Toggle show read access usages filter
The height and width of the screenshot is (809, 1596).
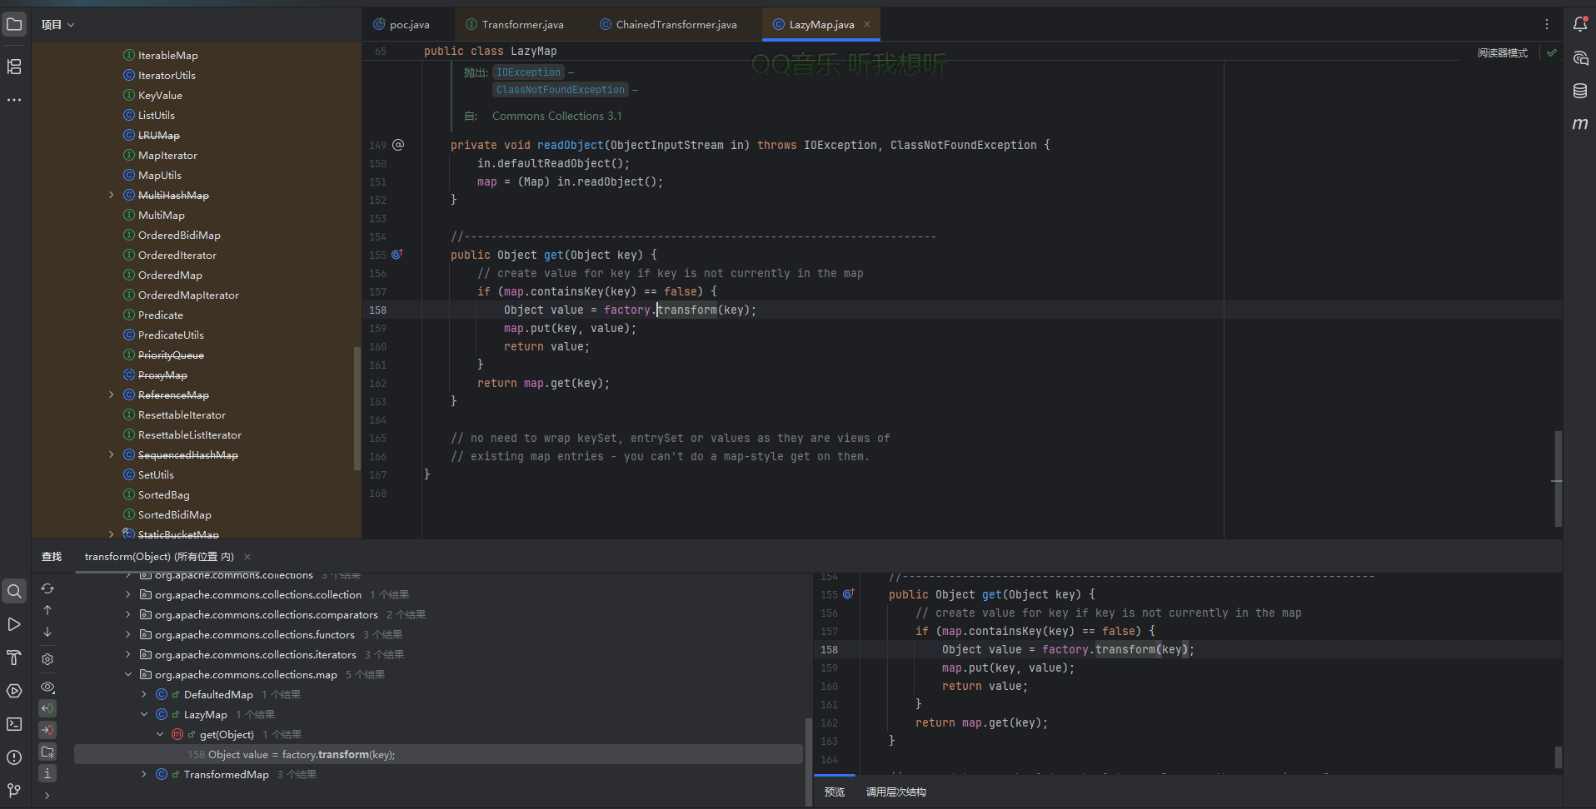point(47,708)
